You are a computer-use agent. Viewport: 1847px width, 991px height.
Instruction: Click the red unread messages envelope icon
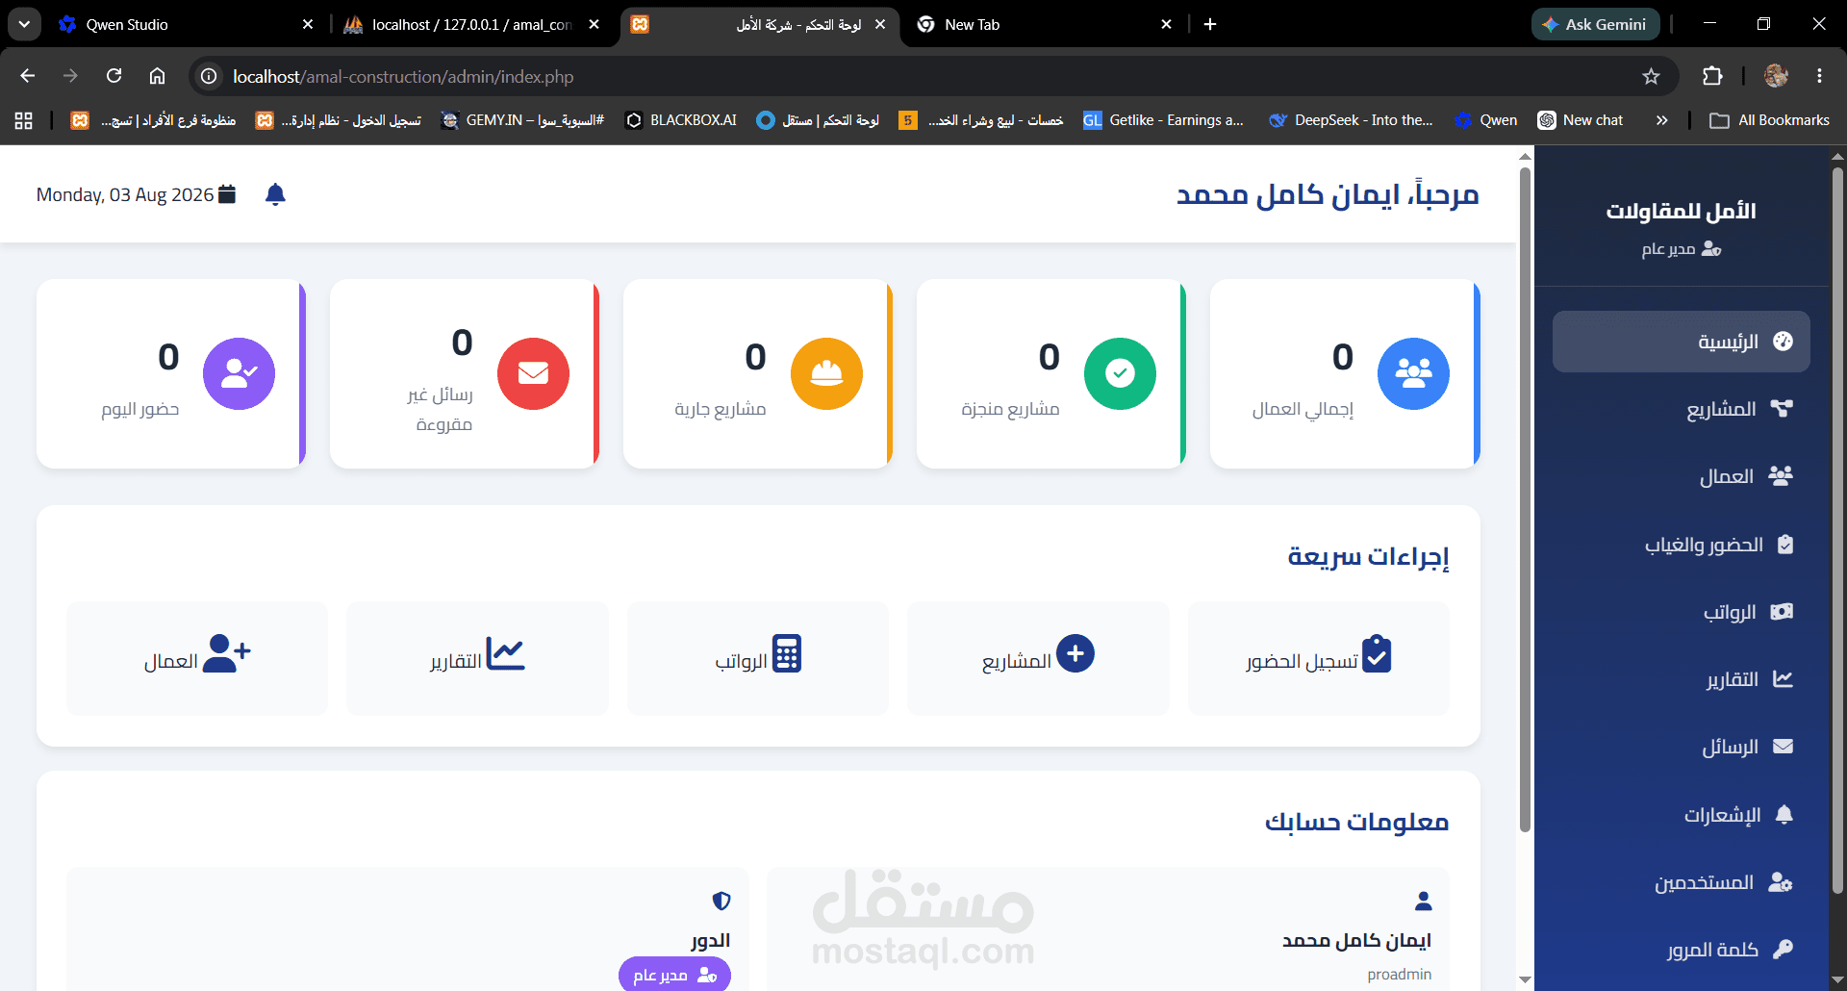[x=533, y=373]
